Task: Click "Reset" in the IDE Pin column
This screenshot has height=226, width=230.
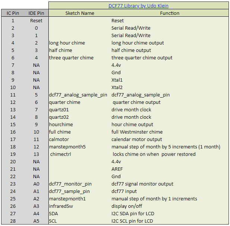Action: (x=36, y=20)
